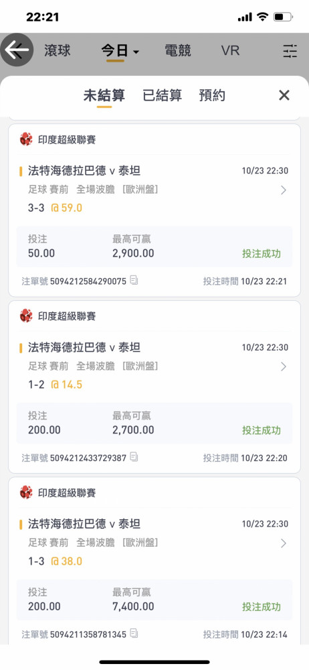
Task: Switch to the 預約 tab
Action: [212, 95]
